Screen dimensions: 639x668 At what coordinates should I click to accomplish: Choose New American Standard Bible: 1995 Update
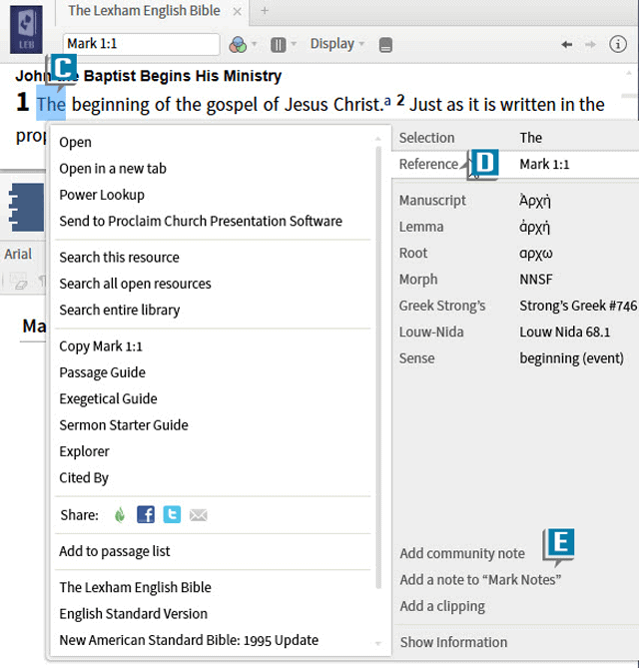coord(189,640)
